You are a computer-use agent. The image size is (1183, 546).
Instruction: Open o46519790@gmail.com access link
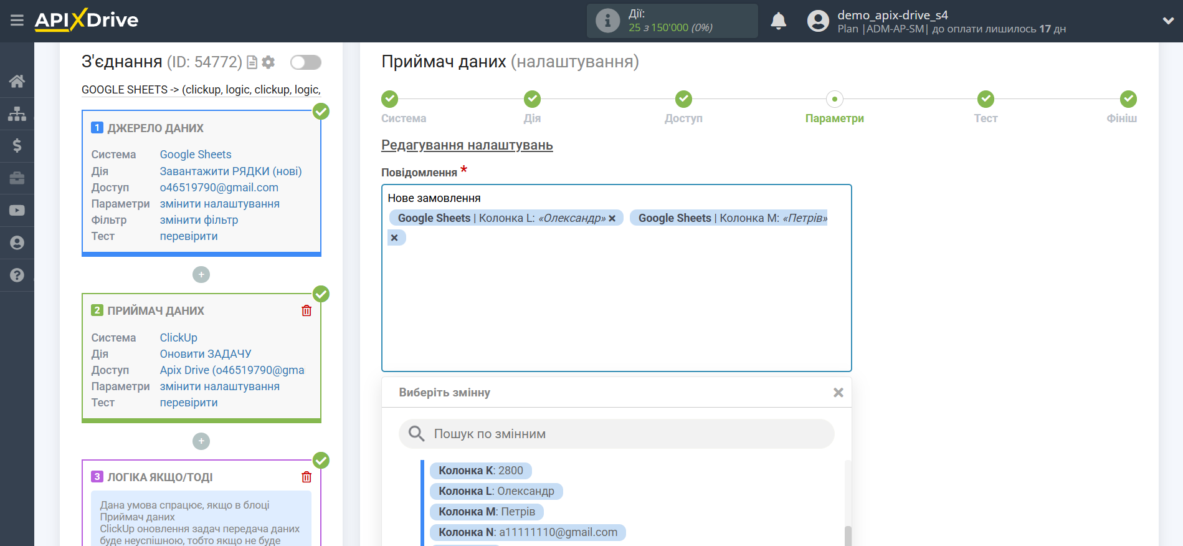(x=219, y=188)
